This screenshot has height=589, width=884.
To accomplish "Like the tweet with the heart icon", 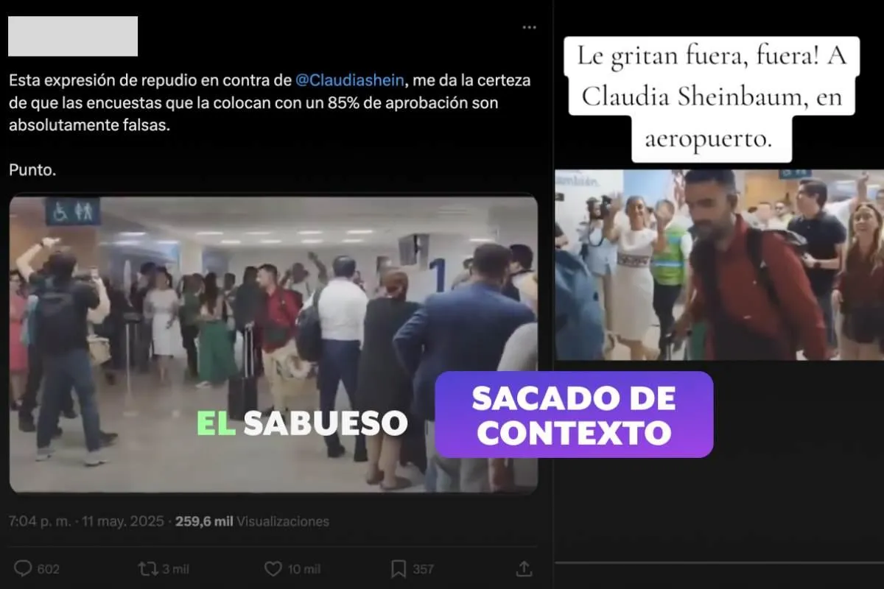I will pos(273,568).
